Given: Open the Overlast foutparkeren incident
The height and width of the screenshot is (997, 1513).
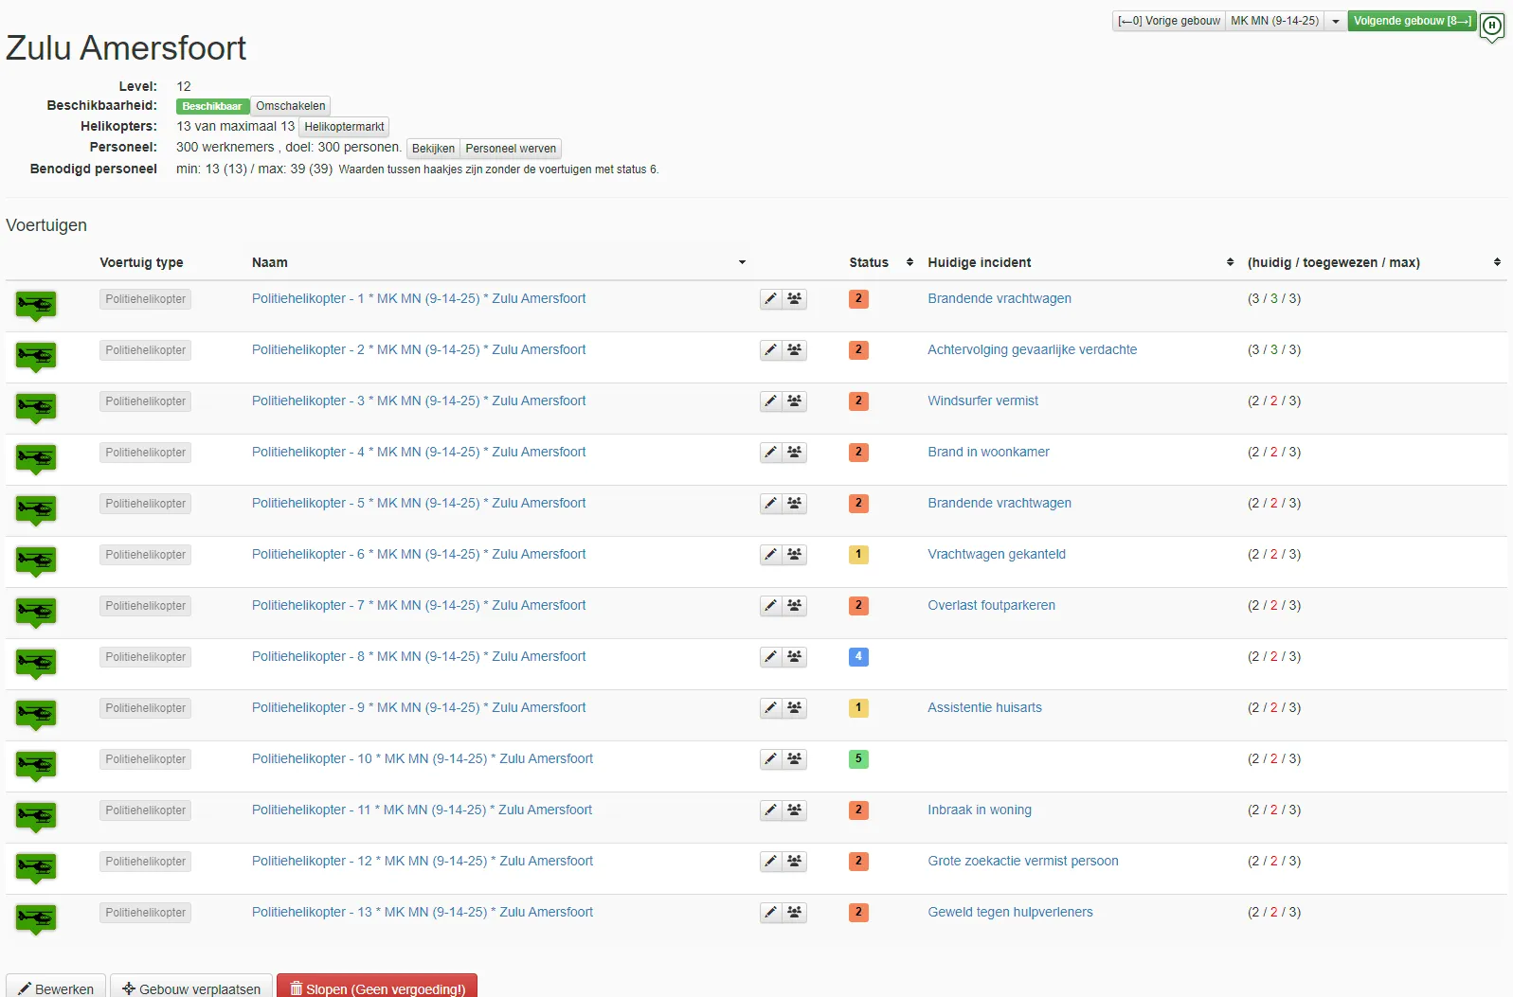Looking at the screenshot, I should (991, 605).
